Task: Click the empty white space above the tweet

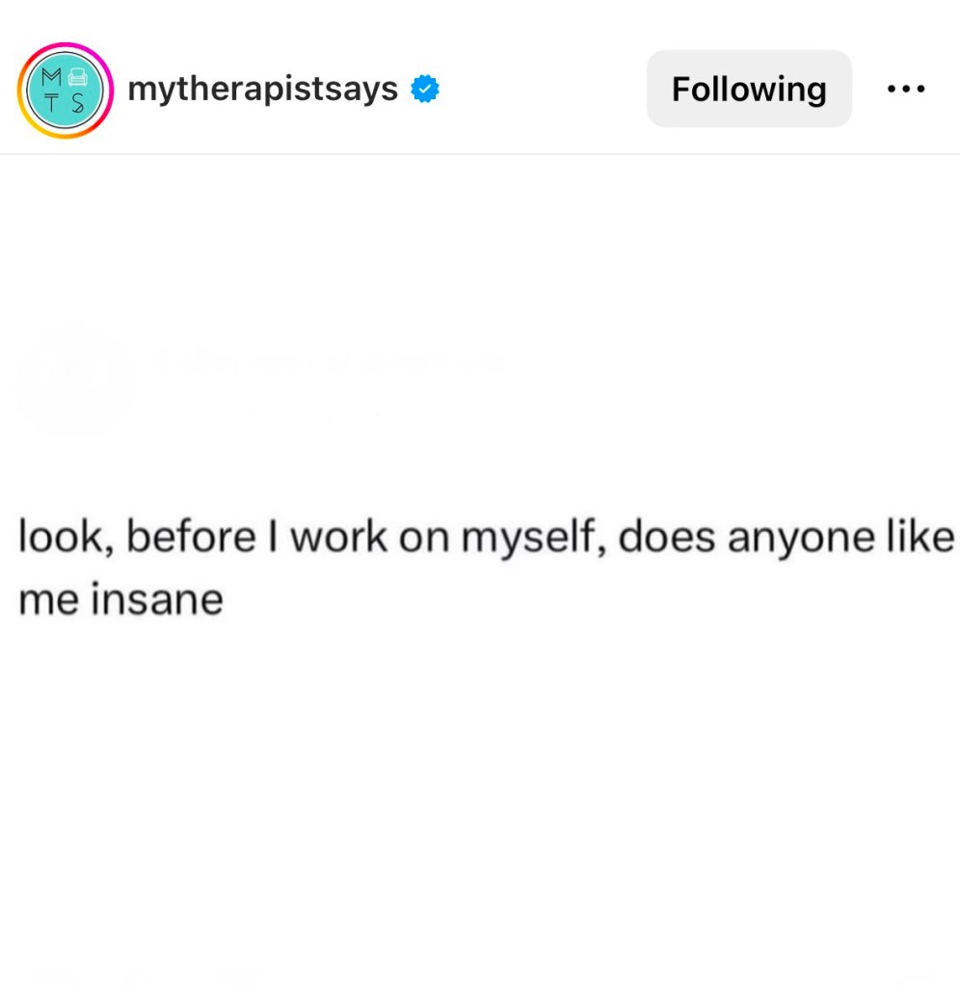Action: [482, 241]
